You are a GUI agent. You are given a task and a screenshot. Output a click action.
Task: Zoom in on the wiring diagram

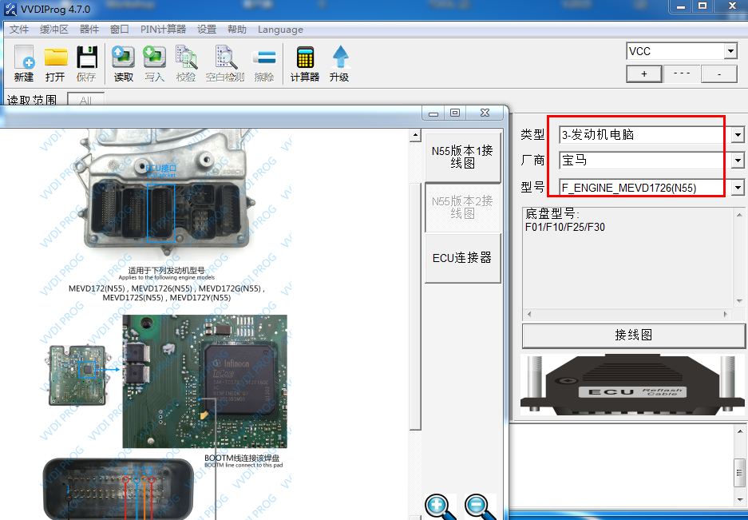tap(439, 506)
